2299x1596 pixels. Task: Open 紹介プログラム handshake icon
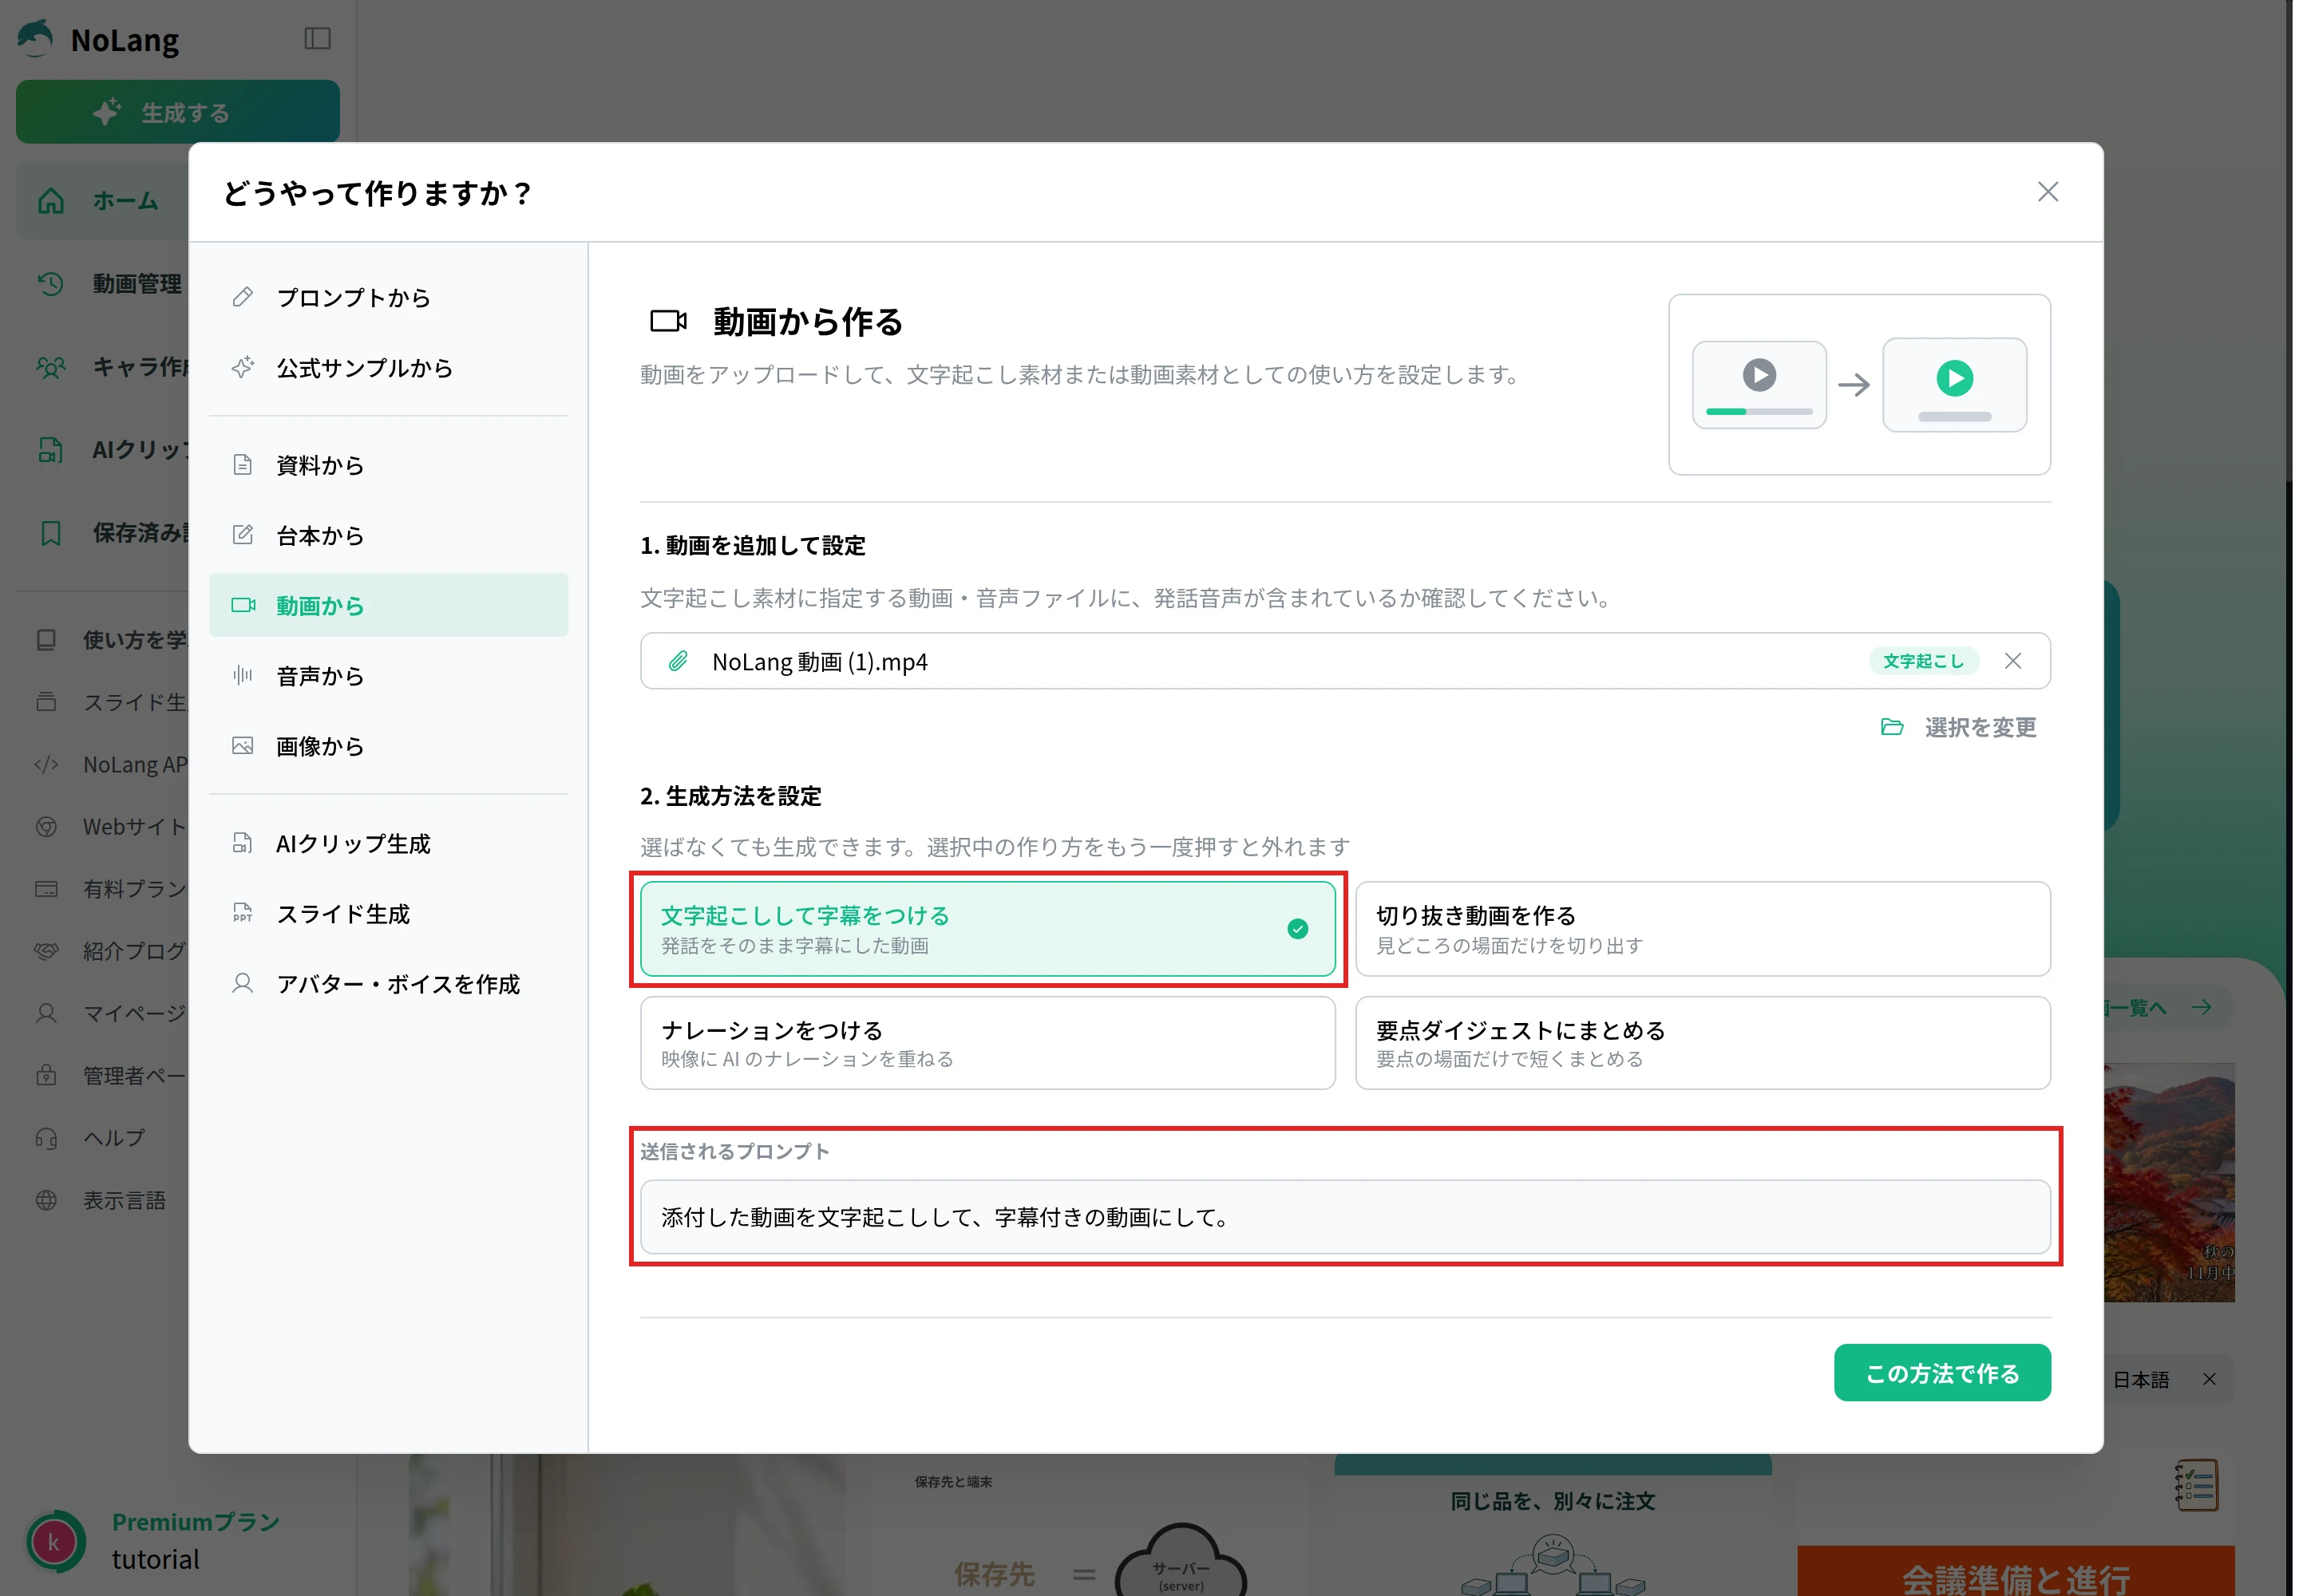click(x=46, y=951)
